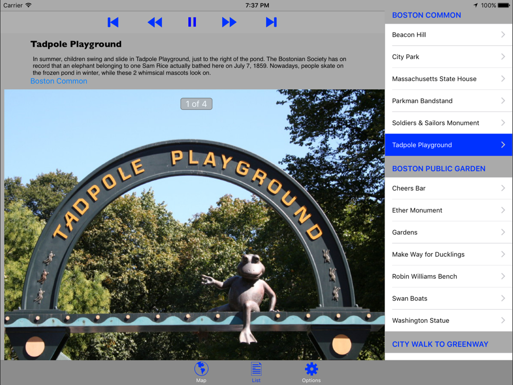This screenshot has height=385, width=513.
Task: Tap the 1 of 4 photo counter
Action: tap(196, 104)
